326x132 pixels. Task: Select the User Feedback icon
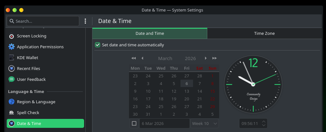(x=12, y=80)
